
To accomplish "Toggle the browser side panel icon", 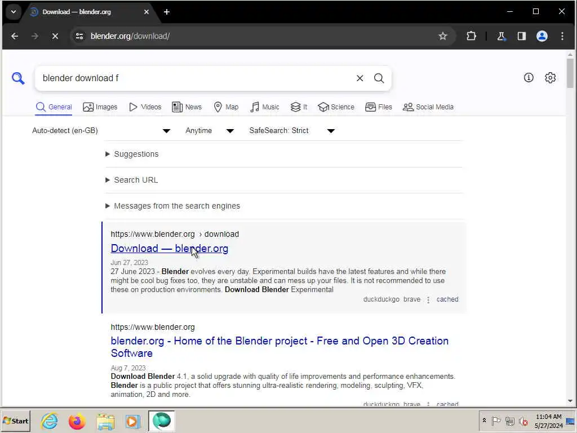I will (521, 36).
